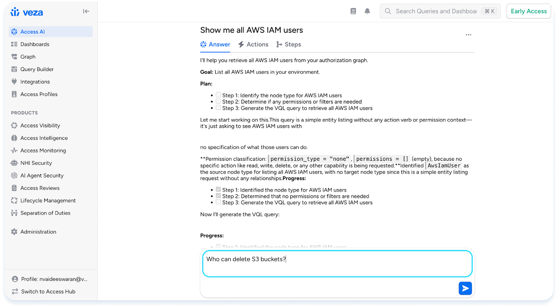
Task: Open NHI Security from sidebar
Action: coord(36,163)
